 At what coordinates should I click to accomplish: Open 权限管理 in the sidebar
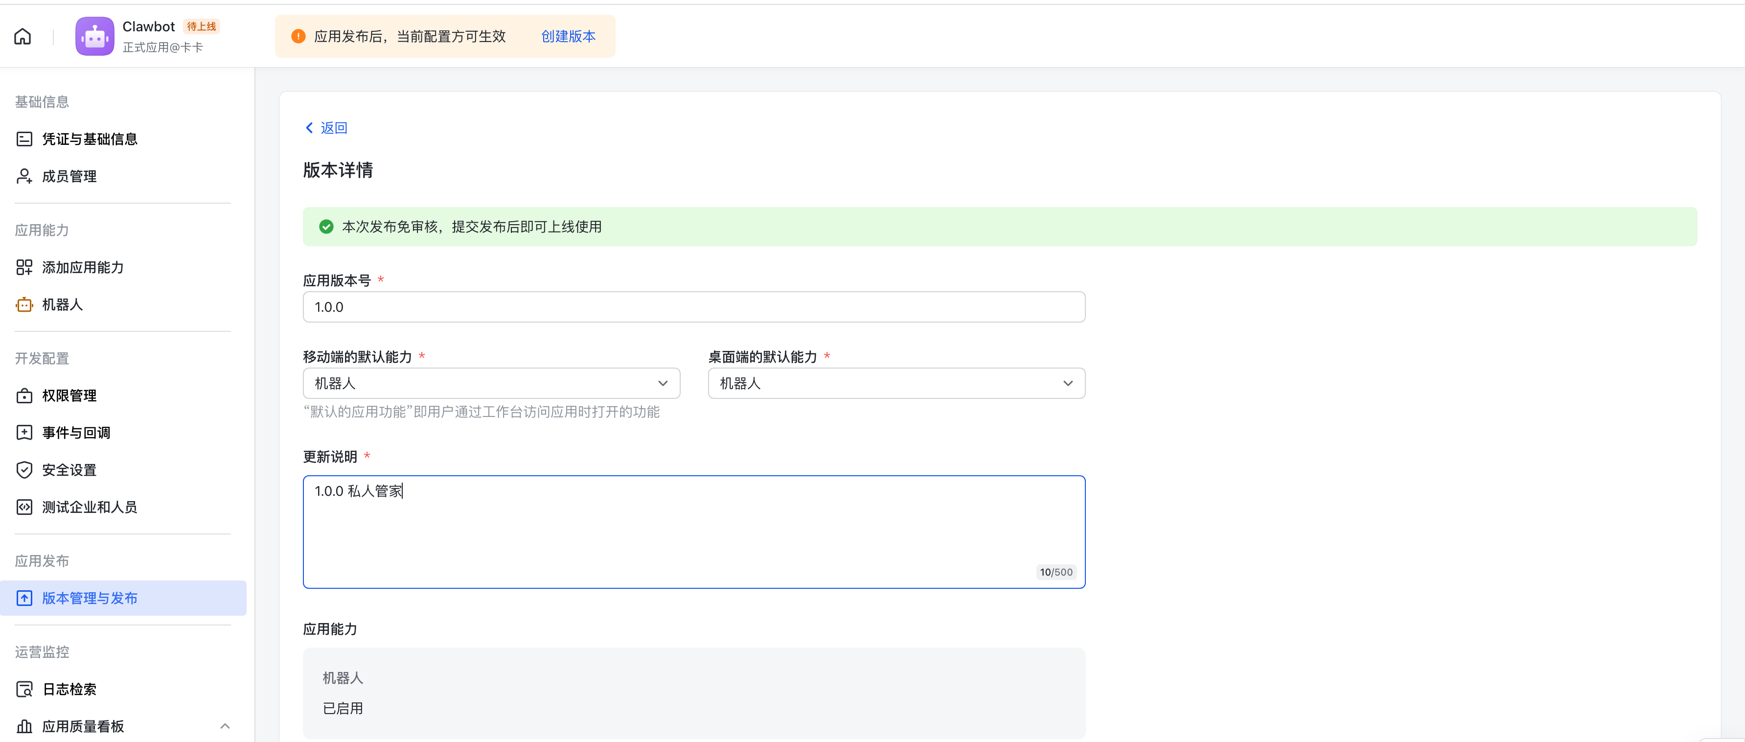tap(69, 396)
